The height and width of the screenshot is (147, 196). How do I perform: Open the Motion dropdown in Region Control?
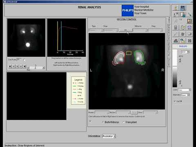(140, 30)
